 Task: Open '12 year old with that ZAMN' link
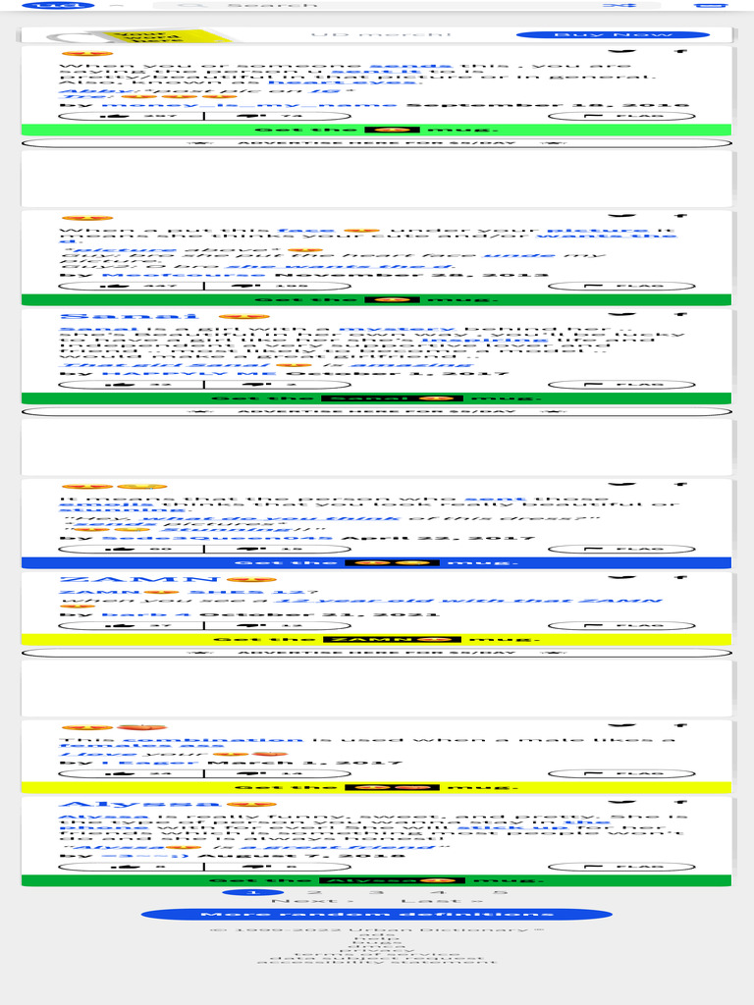click(x=468, y=601)
